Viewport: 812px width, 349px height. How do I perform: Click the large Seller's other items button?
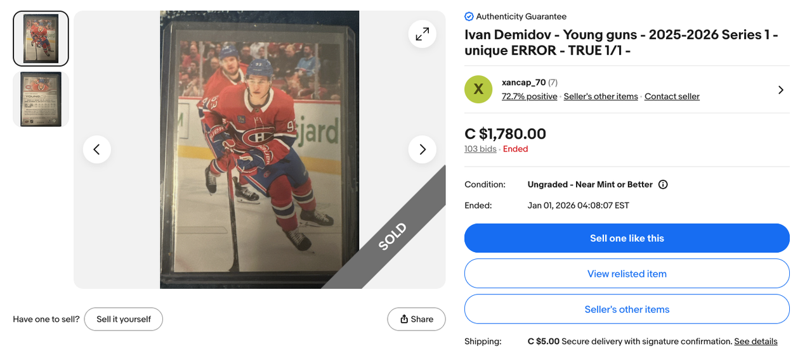coord(627,309)
